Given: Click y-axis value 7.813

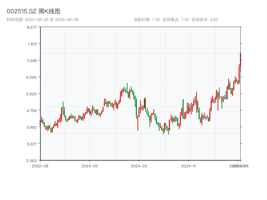Looking at the screenshot, I should pyautogui.click(x=32, y=44).
